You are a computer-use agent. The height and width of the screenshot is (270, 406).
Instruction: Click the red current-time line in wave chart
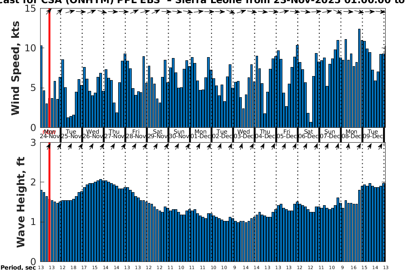pos(49,202)
